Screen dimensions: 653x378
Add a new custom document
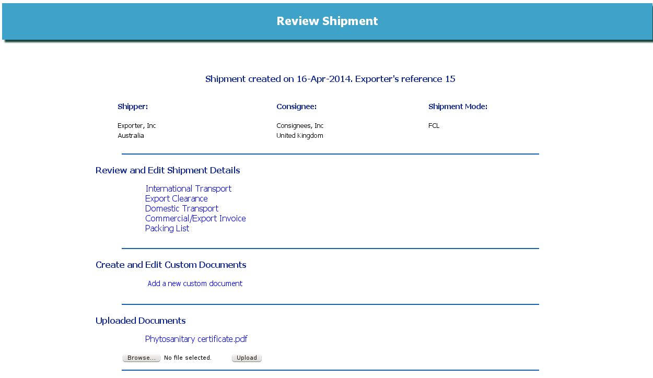pyautogui.click(x=195, y=284)
